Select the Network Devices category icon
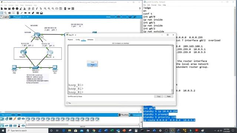 click(x=2, y=119)
